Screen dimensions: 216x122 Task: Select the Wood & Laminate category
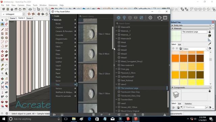point(63,96)
